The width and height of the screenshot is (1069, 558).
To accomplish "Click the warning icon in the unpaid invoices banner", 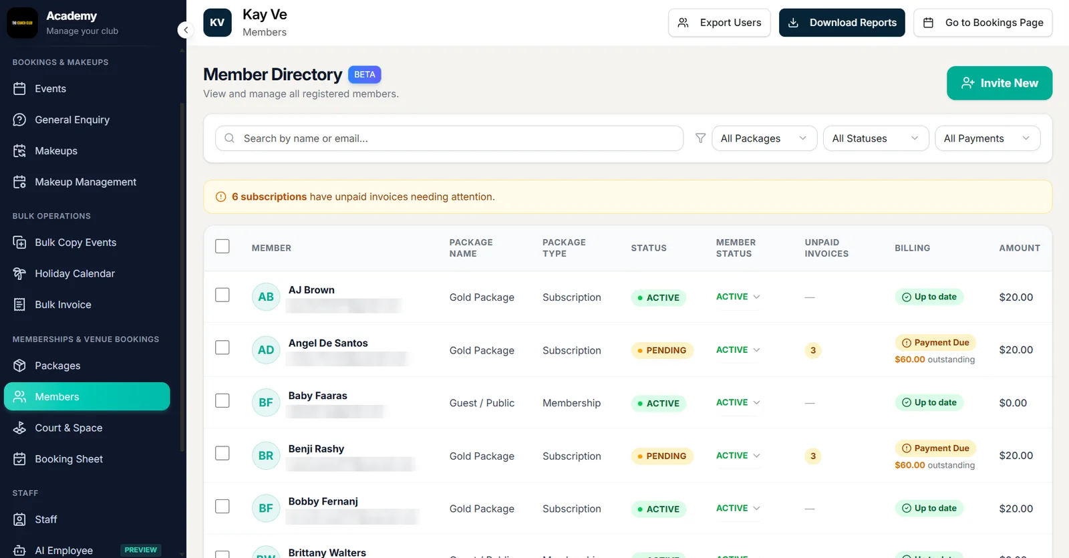I will click(220, 197).
